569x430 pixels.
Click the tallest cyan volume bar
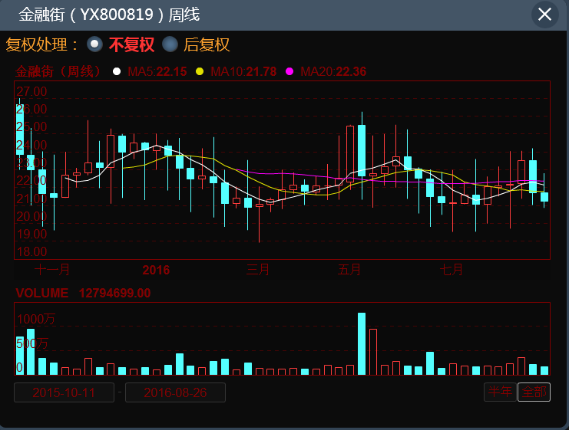coord(361,344)
